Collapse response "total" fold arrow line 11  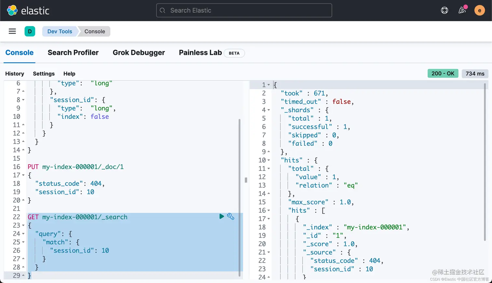(x=269, y=169)
